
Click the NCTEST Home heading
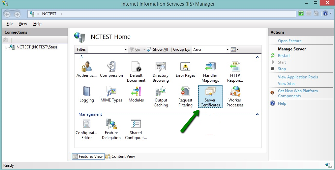point(111,37)
